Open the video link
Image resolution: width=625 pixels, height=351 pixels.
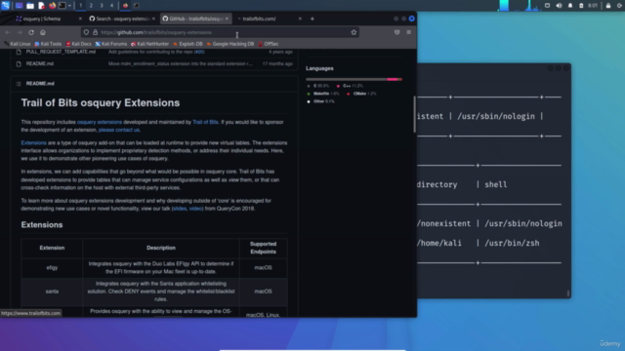click(195, 209)
